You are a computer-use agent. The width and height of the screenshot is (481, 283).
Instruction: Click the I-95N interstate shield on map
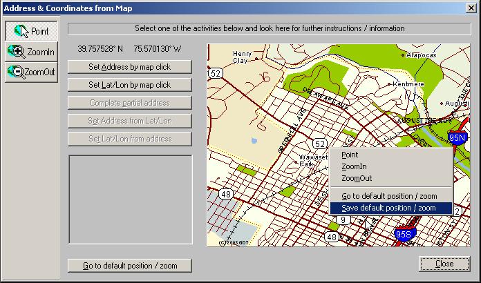click(x=457, y=137)
